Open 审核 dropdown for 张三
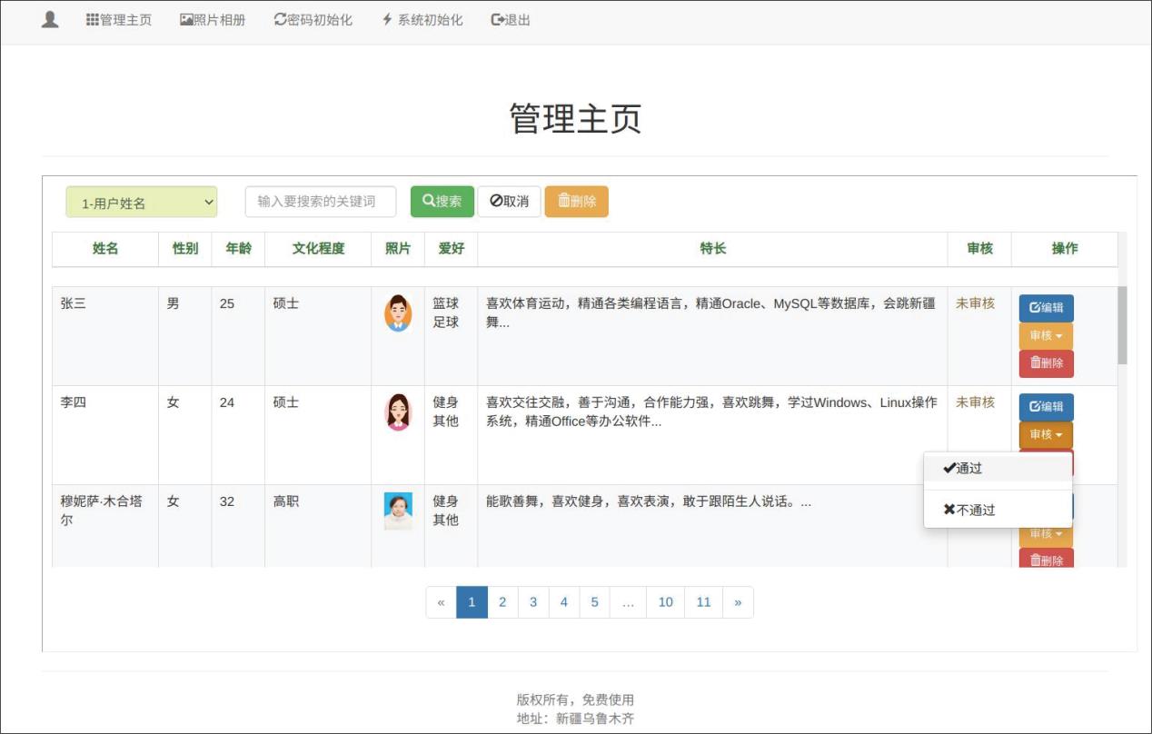Image resolution: width=1152 pixels, height=734 pixels. tap(1046, 336)
